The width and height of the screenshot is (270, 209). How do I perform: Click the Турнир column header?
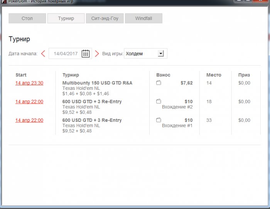tap(71, 75)
